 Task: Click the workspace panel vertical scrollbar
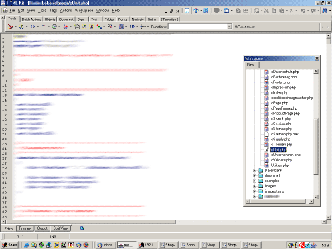point(316,134)
